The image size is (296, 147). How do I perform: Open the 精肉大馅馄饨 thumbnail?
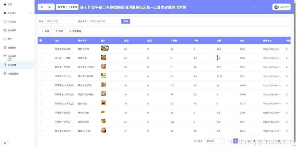point(104,84)
